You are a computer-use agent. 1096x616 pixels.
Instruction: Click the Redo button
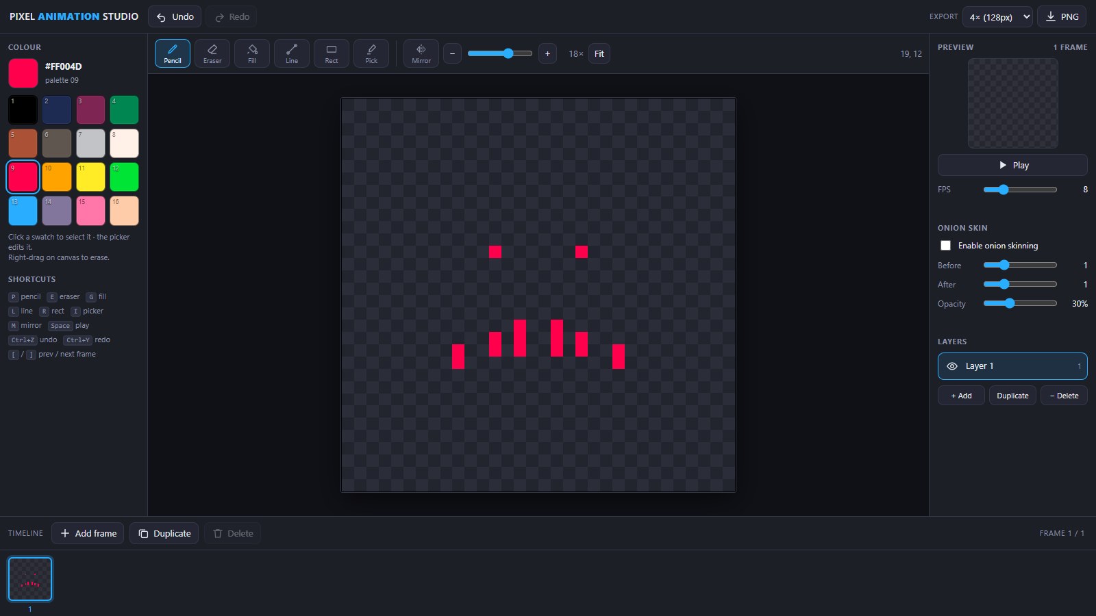point(232,16)
